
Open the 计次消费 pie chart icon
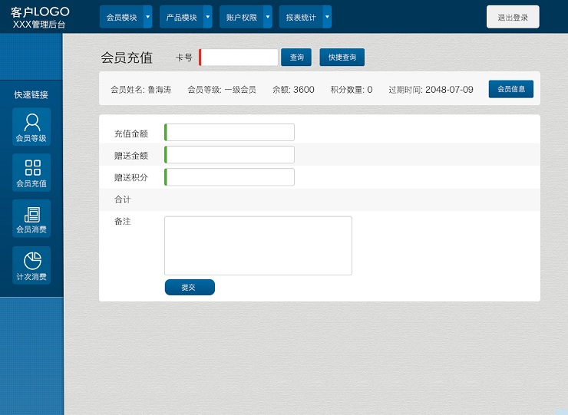(x=31, y=265)
